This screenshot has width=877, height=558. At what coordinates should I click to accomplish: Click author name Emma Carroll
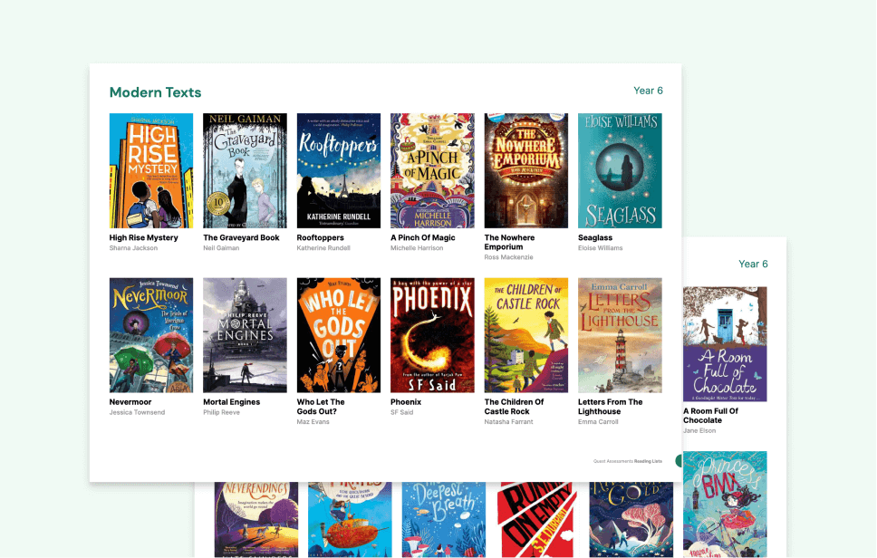598,421
